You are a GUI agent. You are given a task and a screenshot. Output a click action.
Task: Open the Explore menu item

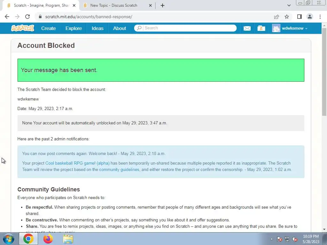click(74, 28)
